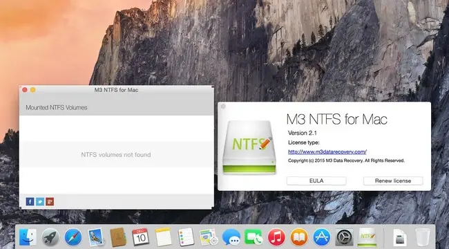Open iBooks in the Dock
Screen dimensions: 449x249
299,237
